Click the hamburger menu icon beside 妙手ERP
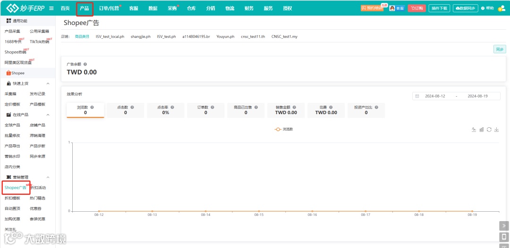 point(51,8)
